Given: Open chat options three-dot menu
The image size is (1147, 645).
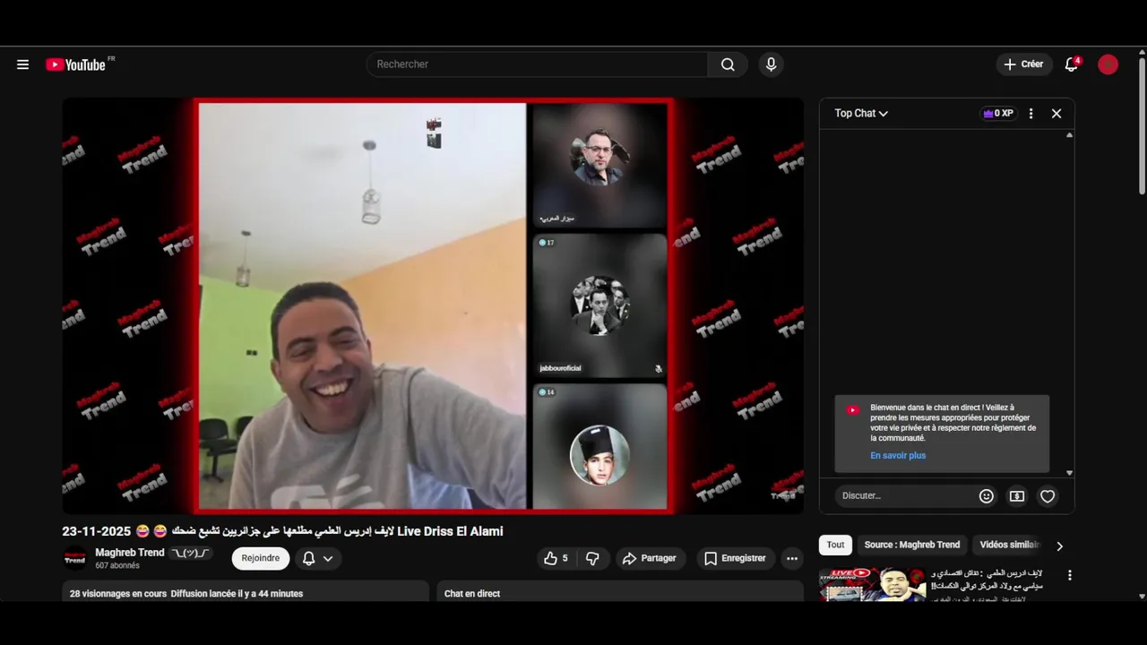Looking at the screenshot, I should (1031, 114).
